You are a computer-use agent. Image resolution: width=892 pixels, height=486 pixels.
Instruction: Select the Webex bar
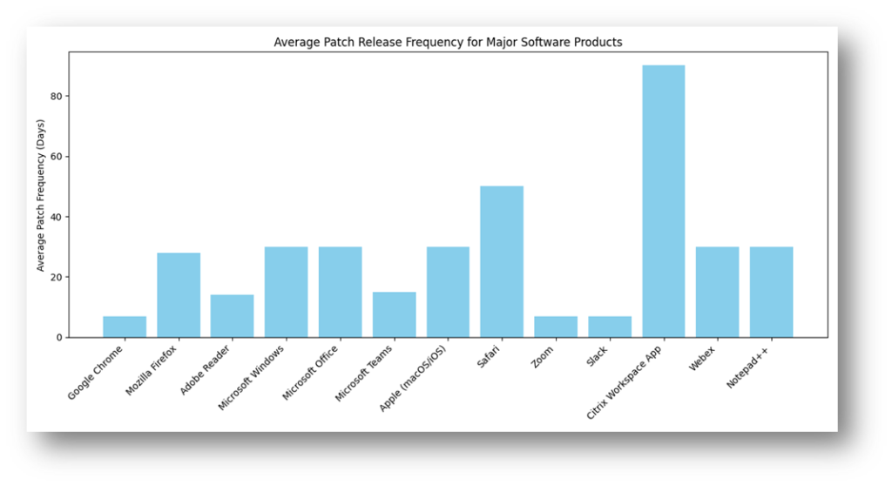(x=718, y=292)
